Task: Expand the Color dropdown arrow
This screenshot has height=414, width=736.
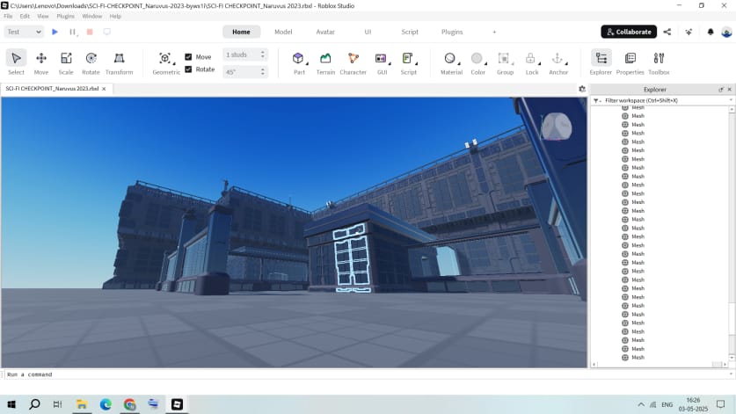Action: coord(485,63)
